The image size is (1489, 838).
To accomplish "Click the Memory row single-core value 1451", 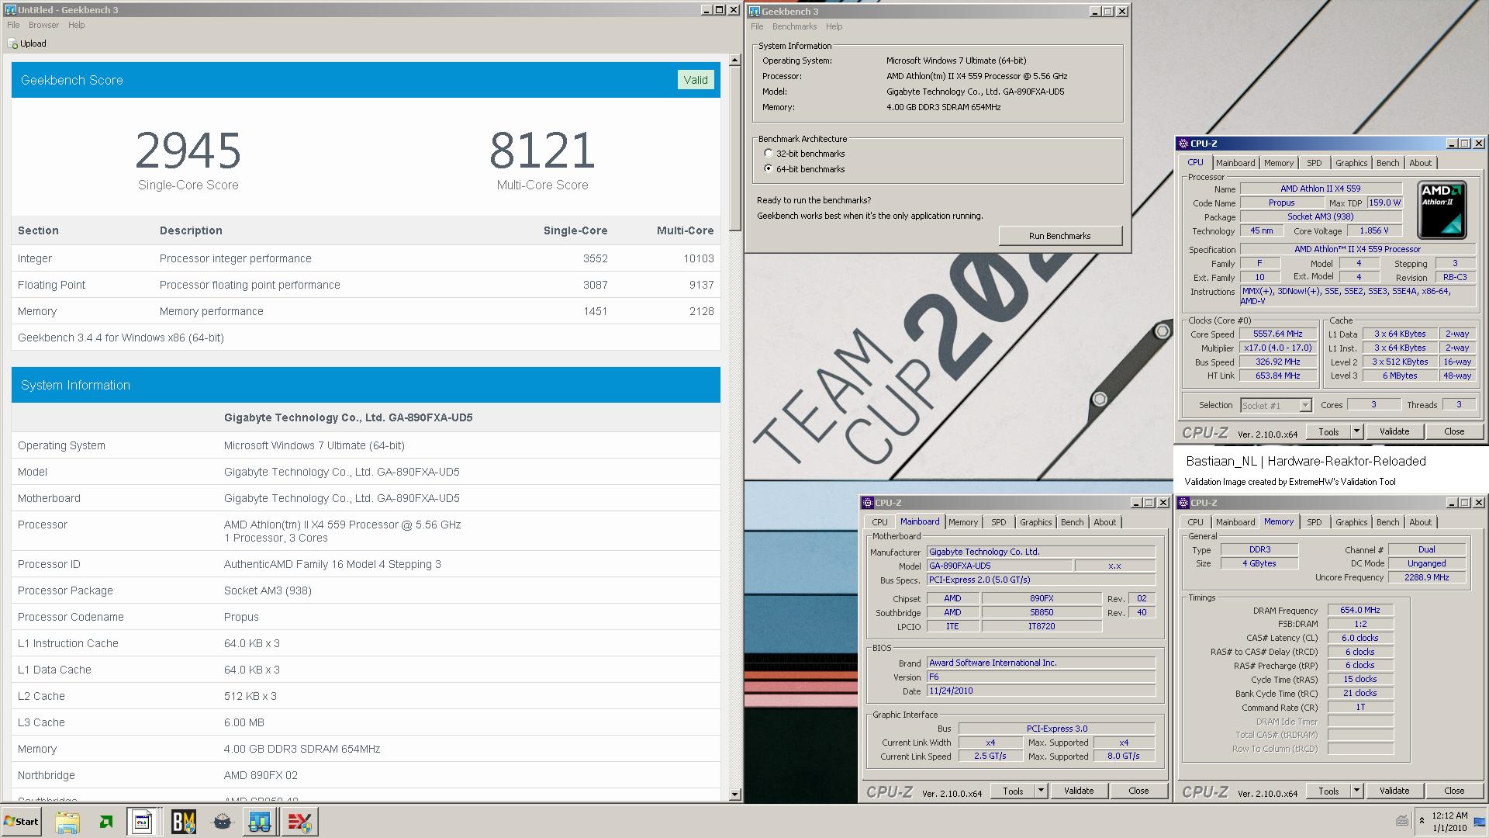I will coord(595,311).
